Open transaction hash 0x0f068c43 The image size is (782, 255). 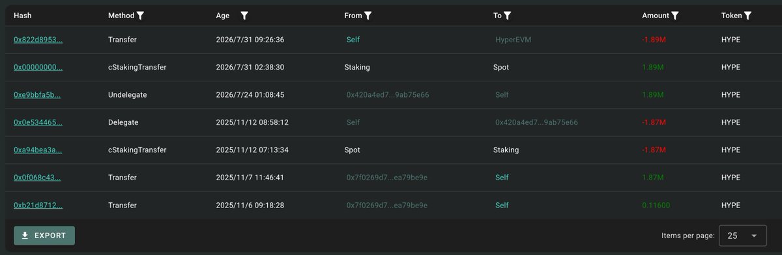click(38, 178)
